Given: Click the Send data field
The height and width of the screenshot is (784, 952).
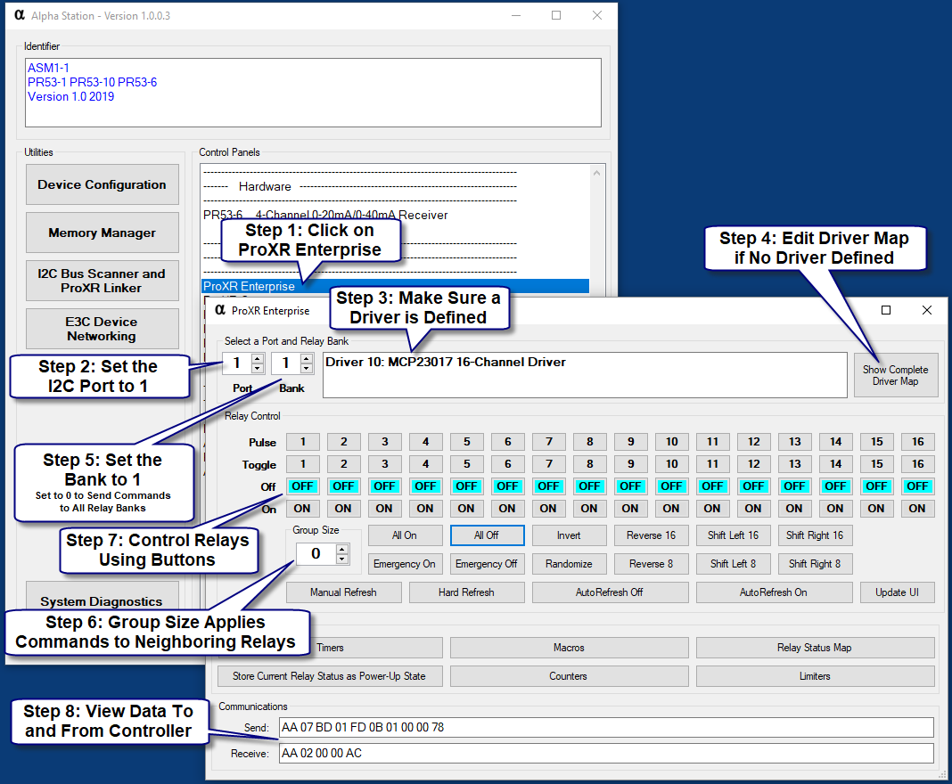Looking at the screenshot, I should click(x=606, y=727).
